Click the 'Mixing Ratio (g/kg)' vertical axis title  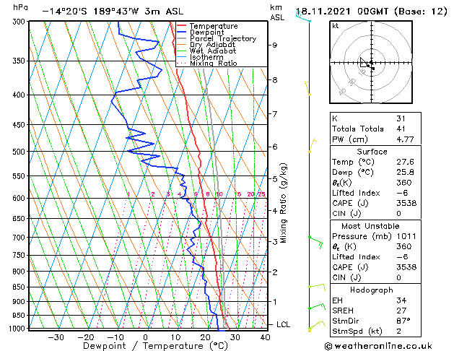pos(284,203)
